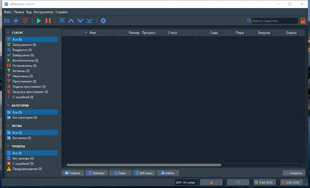Viewport: 310px width, 188px height.
Task: Select Раздаются (0) filter
Action: (x=32, y=50)
